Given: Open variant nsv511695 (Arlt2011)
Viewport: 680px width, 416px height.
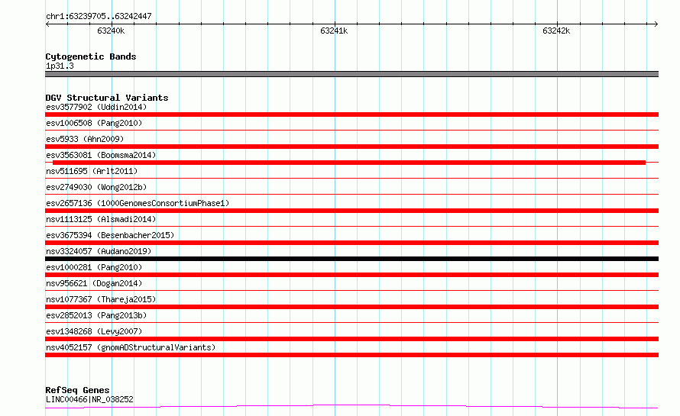Looking at the screenshot, I should click(92, 171).
